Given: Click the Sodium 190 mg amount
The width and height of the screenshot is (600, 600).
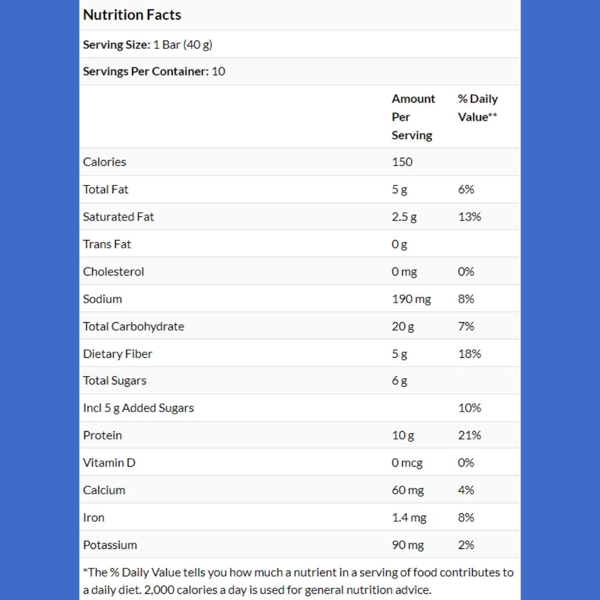Looking at the screenshot, I should click(x=411, y=299).
